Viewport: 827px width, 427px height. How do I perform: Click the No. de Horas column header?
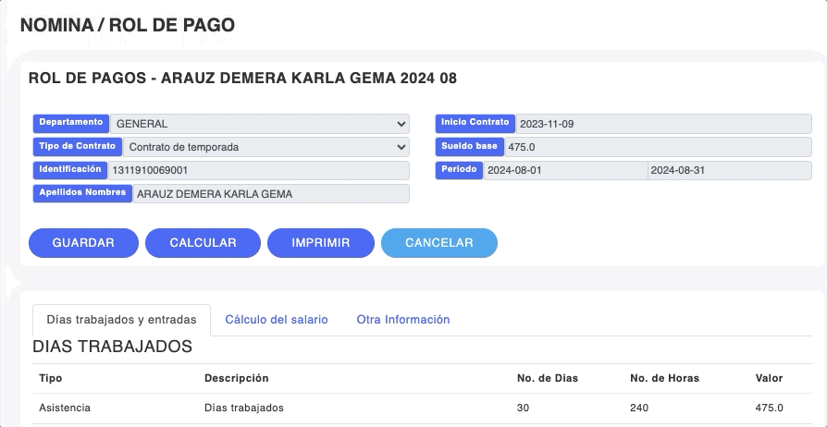[664, 378]
